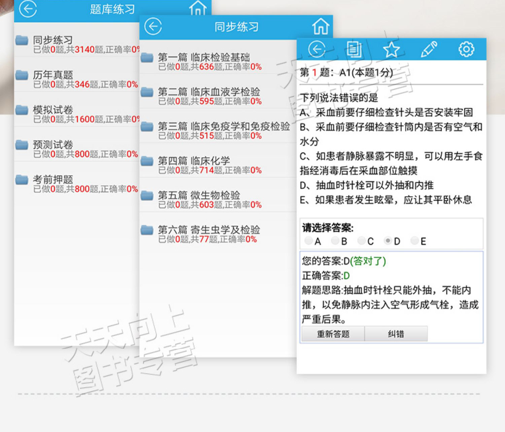Go back from the 同步练习 screen

tap(153, 27)
